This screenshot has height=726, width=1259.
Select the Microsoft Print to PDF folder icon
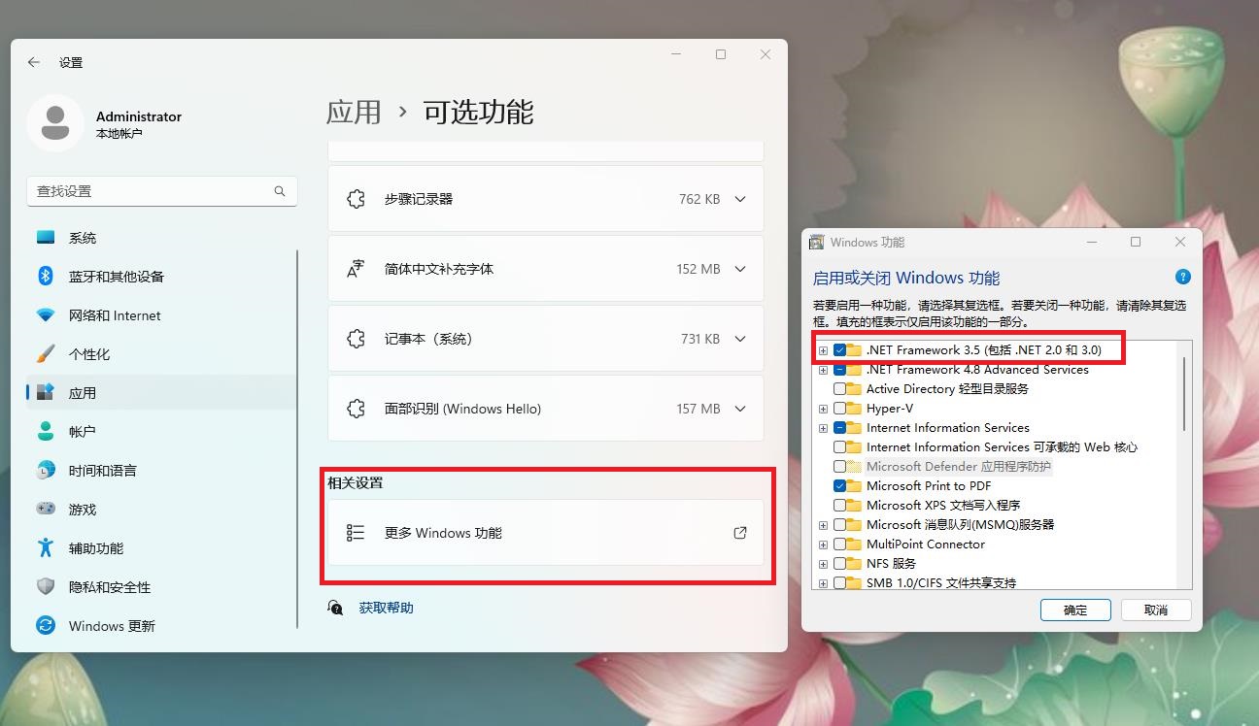coord(854,486)
